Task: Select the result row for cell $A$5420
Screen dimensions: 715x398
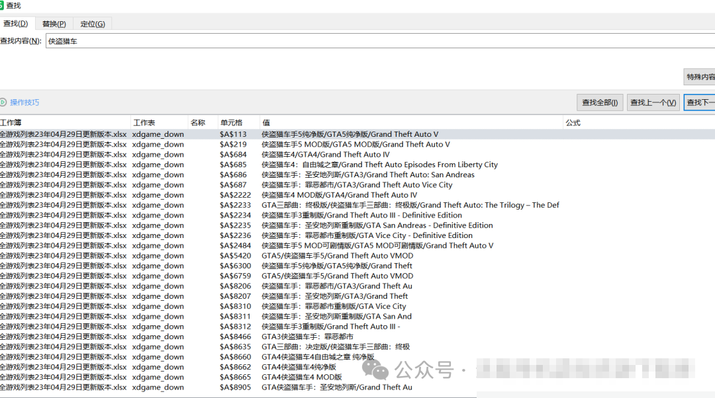Action: 358,255
